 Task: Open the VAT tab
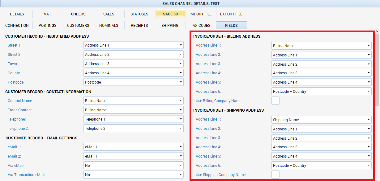(47, 14)
